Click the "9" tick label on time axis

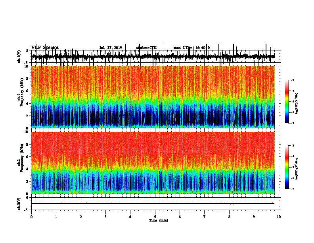254,217
